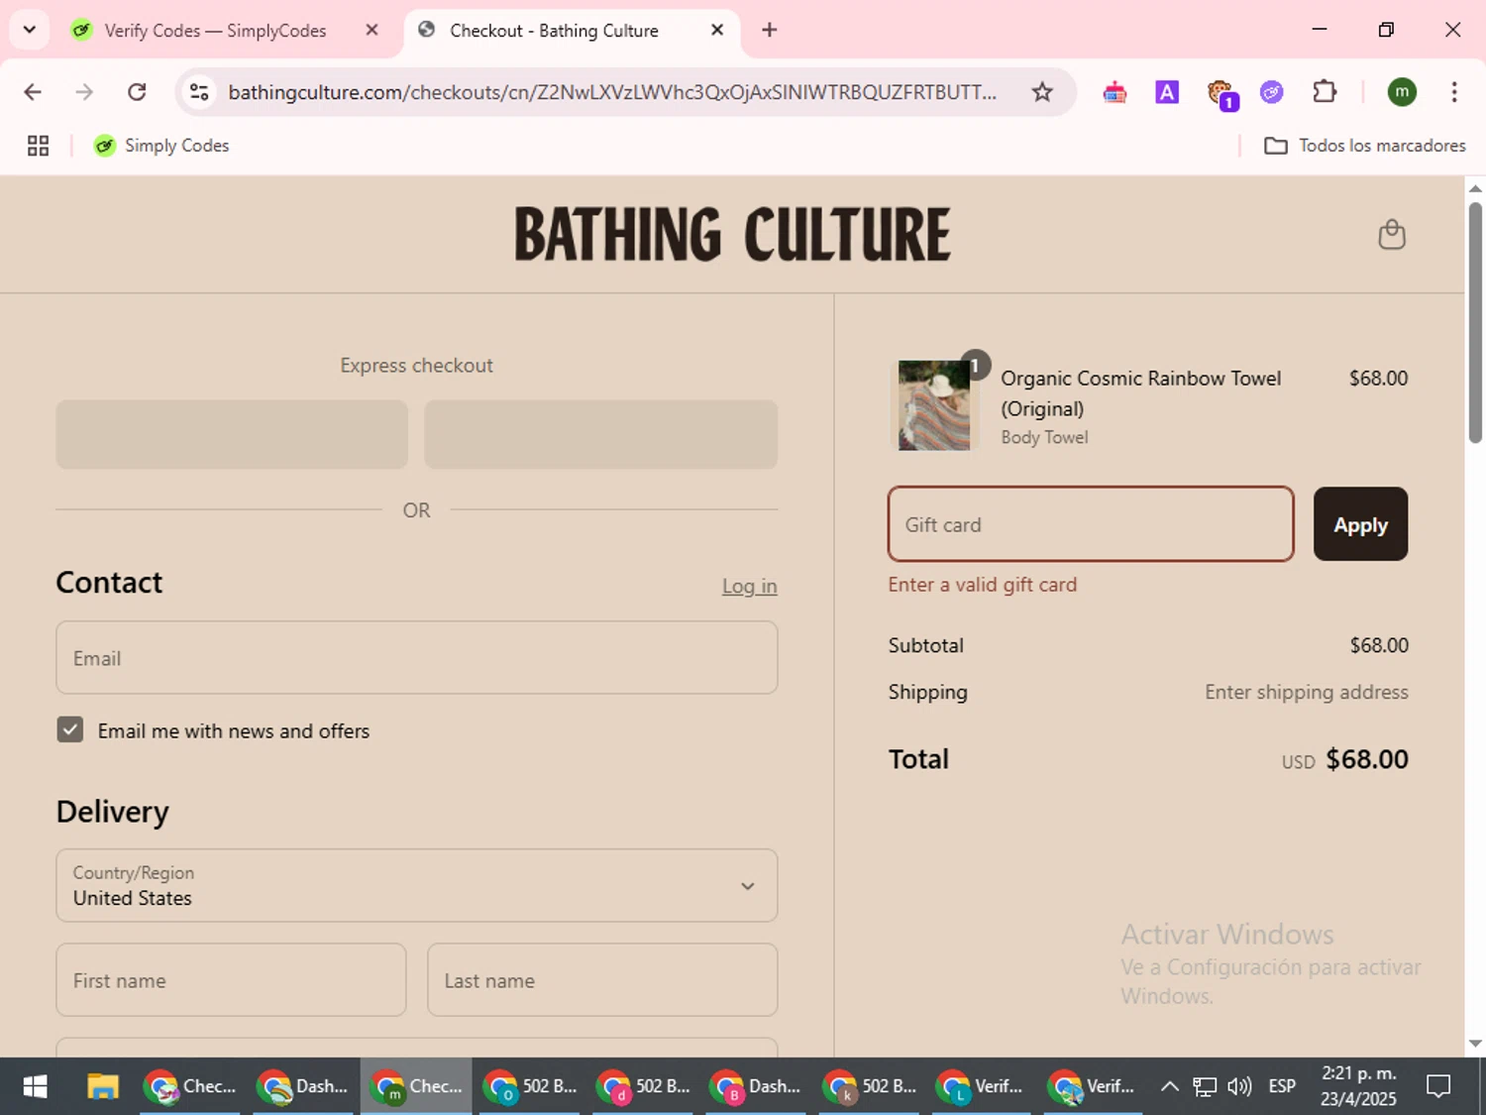Click the ESP language indicator
The width and height of the screenshot is (1486, 1115).
1282,1086
